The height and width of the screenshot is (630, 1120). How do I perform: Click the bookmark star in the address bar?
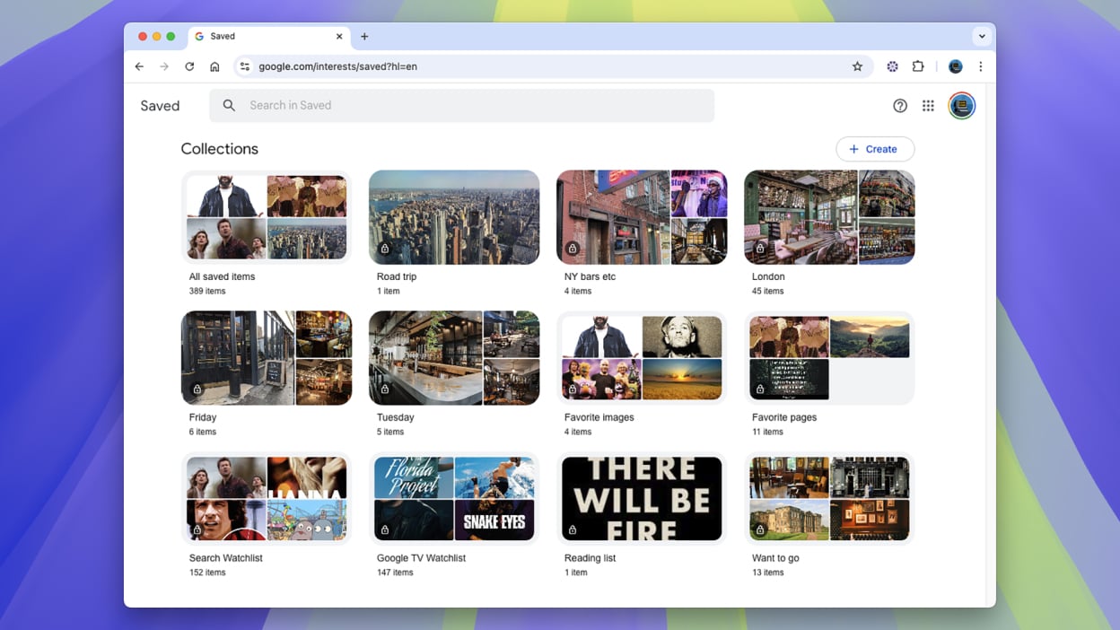(857, 66)
